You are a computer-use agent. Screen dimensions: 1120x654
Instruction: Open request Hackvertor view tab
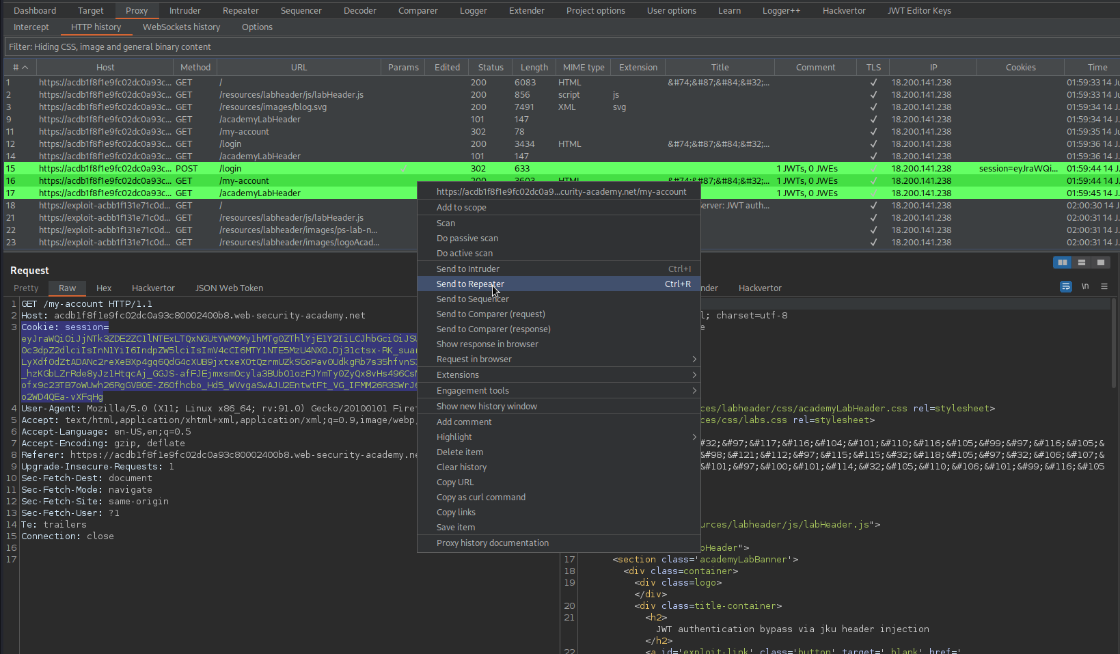pos(153,288)
